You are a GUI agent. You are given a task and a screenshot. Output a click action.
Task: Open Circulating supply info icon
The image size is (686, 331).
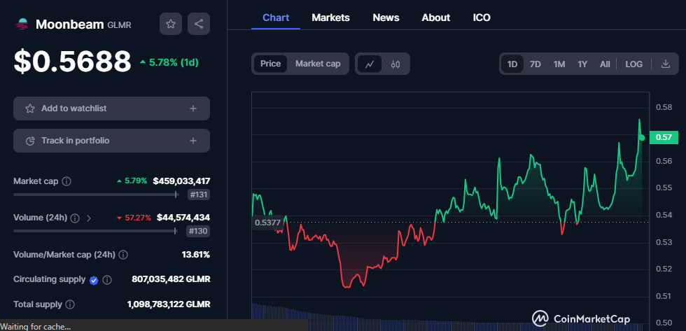point(106,280)
